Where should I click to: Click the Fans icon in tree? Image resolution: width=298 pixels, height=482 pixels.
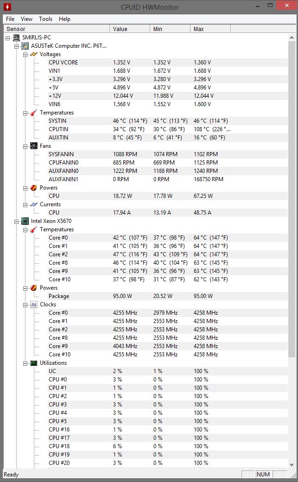tap(34, 146)
